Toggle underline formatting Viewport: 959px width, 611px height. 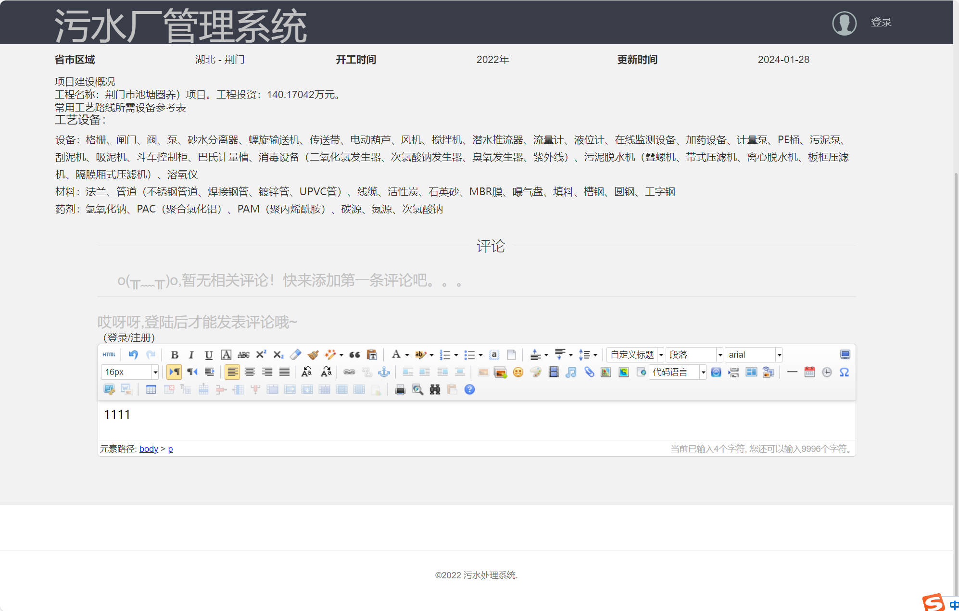(208, 354)
